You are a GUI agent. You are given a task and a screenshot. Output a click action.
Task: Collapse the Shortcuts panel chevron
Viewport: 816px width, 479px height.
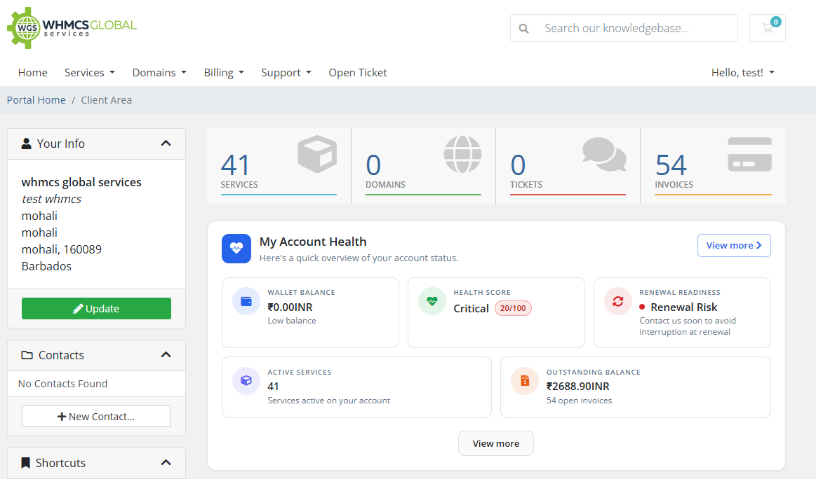pyautogui.click(x=166, y=463)
